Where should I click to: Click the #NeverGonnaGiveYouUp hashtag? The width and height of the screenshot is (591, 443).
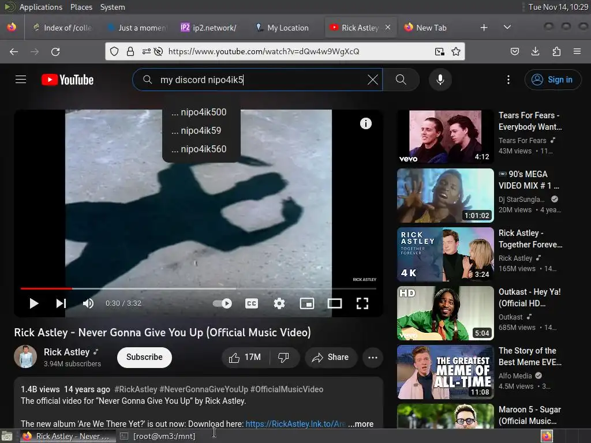click(204, 389)
